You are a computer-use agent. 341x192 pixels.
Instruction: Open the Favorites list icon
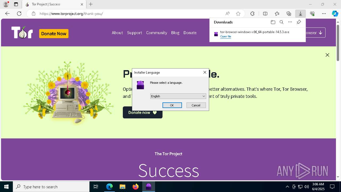277,14
